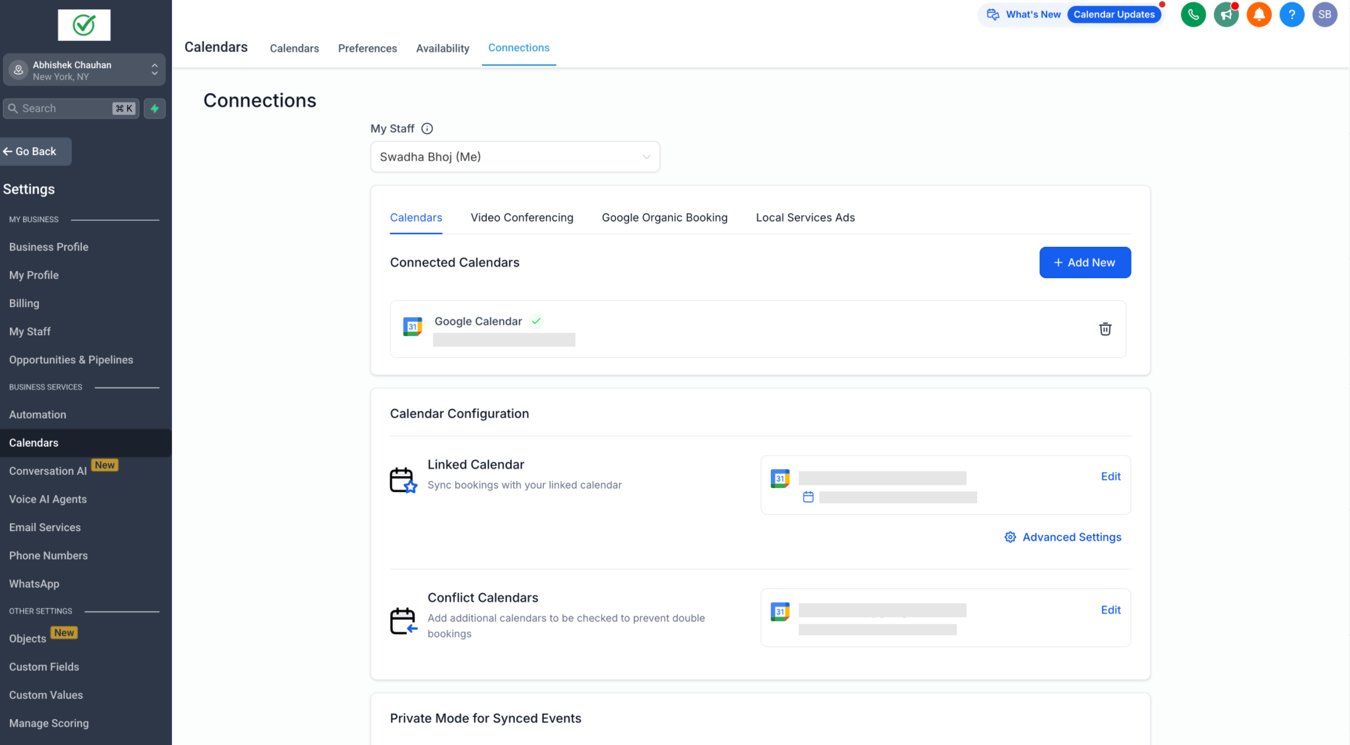Click the blue help question mark icon

[1291, 15]
